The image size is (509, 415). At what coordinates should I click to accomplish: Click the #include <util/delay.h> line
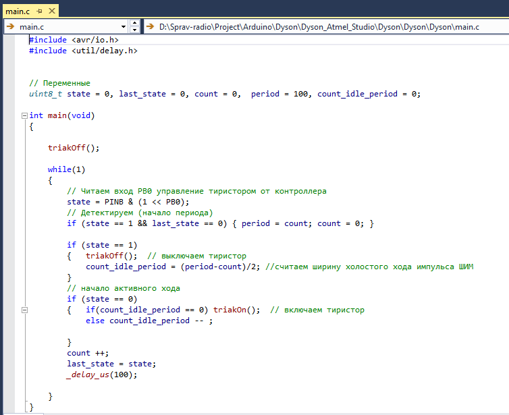coord(84,51)
